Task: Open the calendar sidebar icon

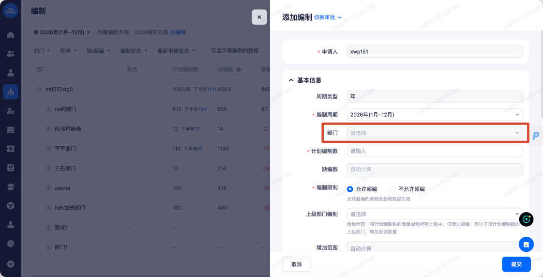Action: (x=10, y=130)
